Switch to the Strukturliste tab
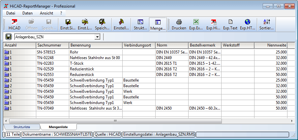Image resolution: width=298 pixels, height=140 pixels. (22, 127)
